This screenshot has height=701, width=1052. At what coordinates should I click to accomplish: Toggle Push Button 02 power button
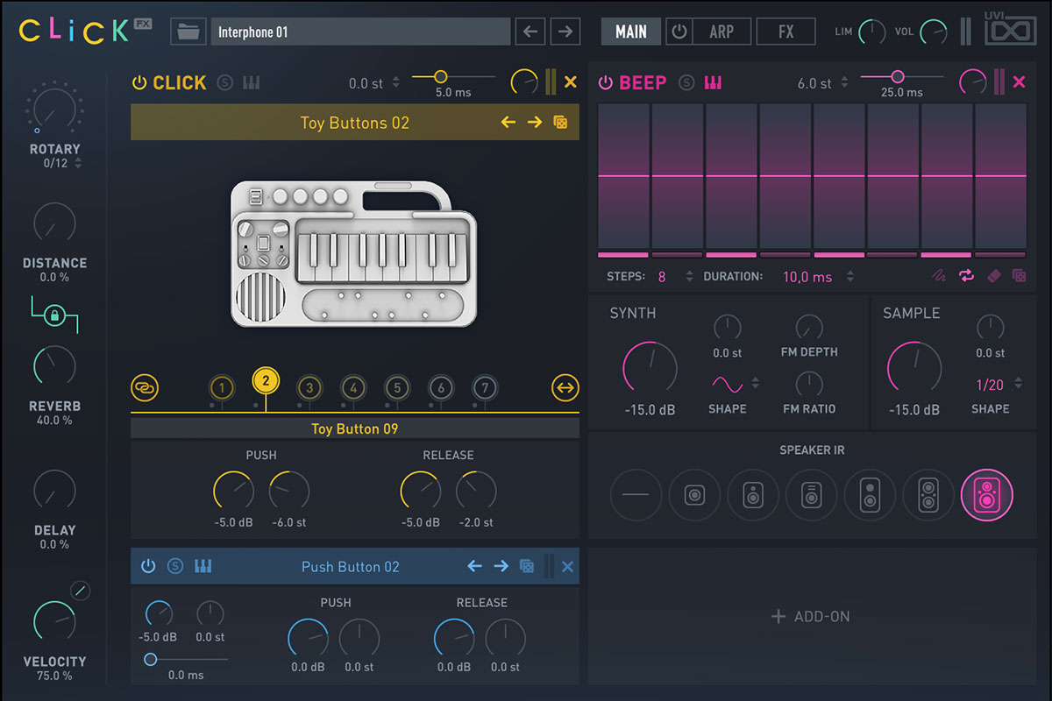(x=148, y=566)
